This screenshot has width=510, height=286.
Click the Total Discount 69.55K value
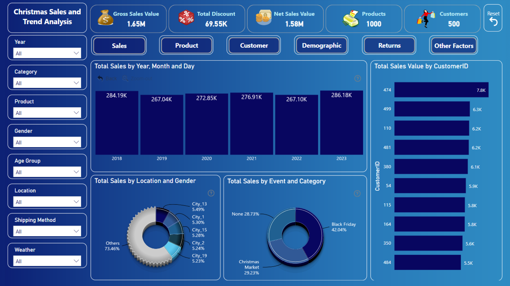click(x=216, y=24)
